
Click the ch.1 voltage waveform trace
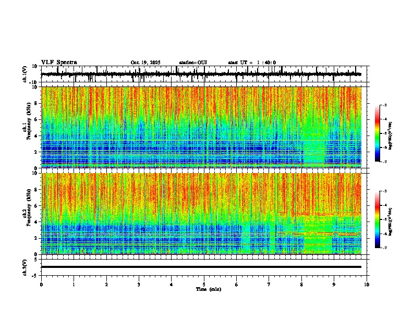point(201,74)
